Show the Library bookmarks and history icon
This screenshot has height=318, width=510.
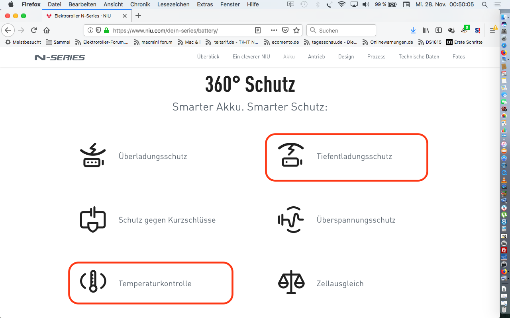click(426, 30)
